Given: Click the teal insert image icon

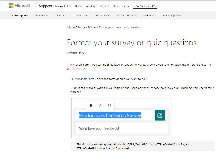Looking at the screenshot, I should tap(160, 115).
